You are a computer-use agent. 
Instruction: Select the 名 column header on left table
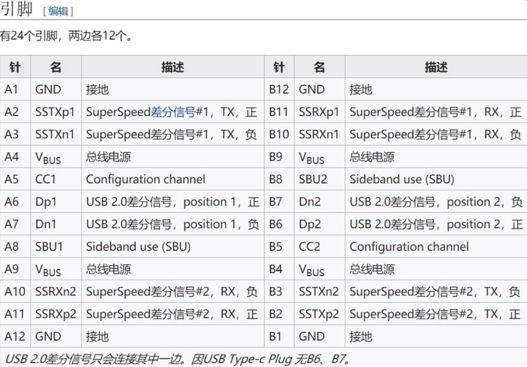[56, 67]
